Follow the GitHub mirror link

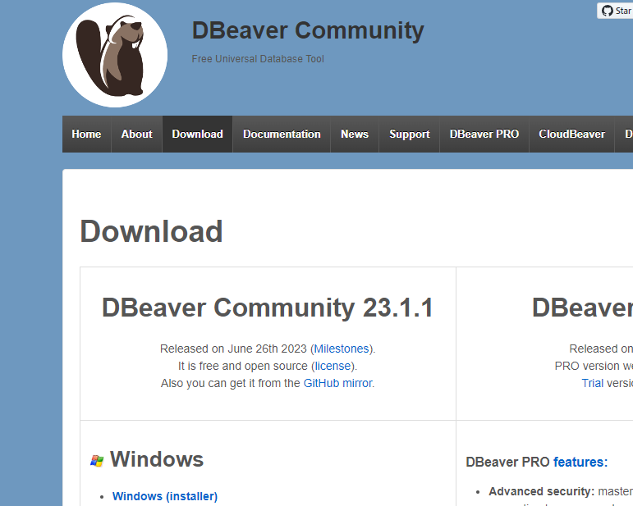coord(338,383)
